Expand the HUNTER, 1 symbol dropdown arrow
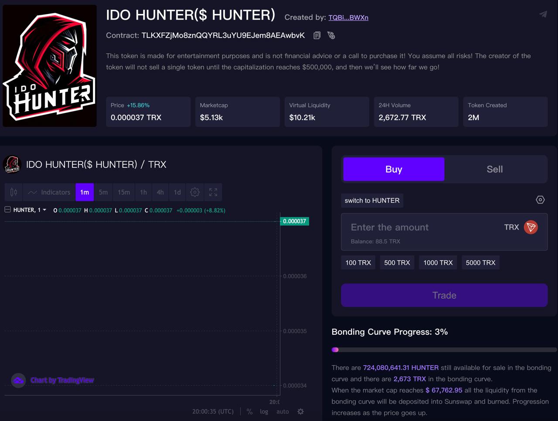The image size is (558, 421). coord(44,210)
